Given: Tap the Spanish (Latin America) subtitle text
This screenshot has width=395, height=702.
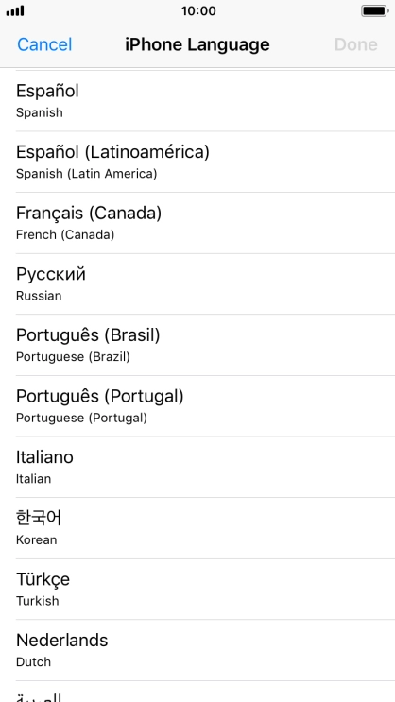Looking at the screenshot, I should [x=86, y=174].
